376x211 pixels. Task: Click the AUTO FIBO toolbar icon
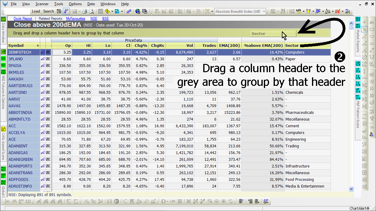pos(273,11)
